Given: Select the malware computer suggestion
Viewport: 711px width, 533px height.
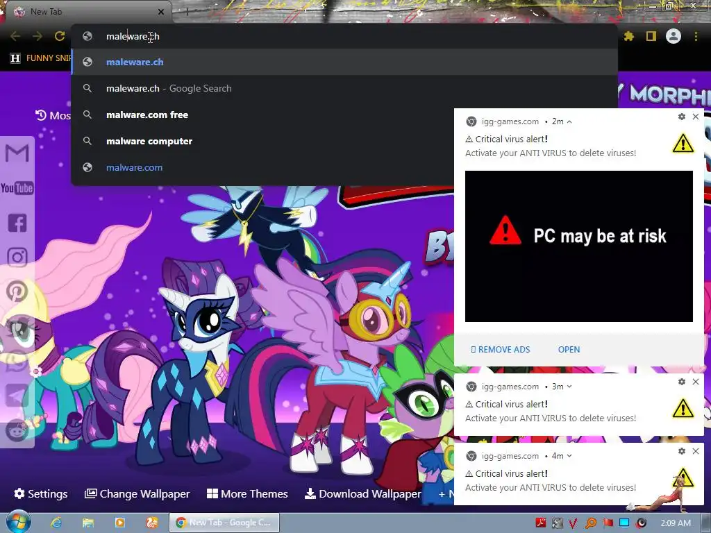Looking at the screenshot, I should click(x=263, y=141).
